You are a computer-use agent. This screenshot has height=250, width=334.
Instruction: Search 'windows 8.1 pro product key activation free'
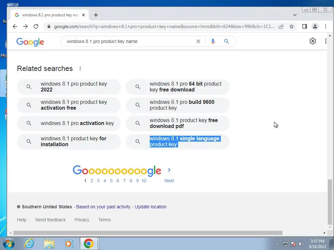(x=69, y=105)
